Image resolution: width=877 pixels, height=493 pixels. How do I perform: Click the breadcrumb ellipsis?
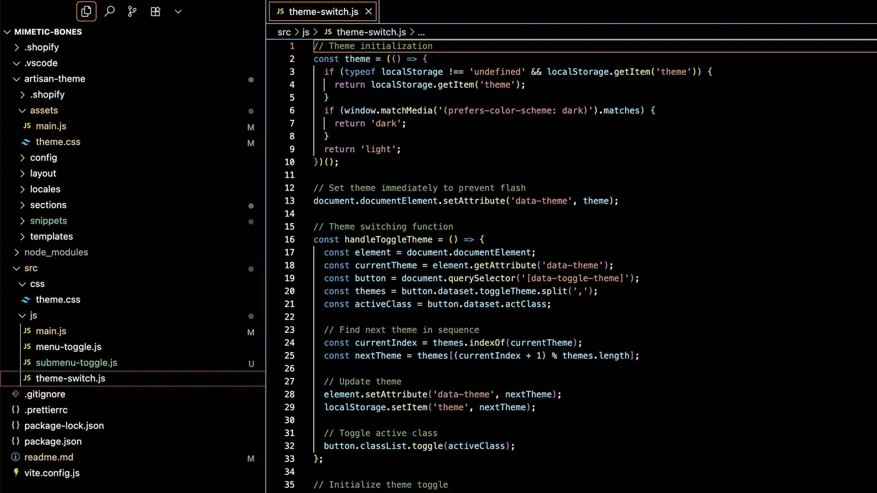coord(421,33)
